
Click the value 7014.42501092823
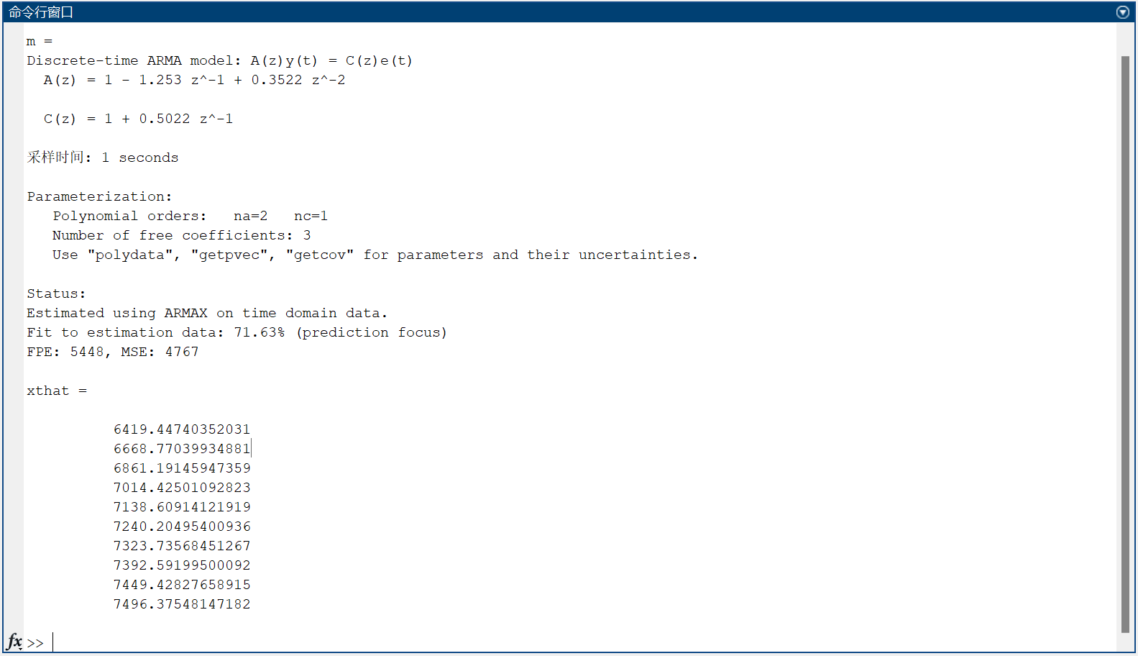[182, 488]
